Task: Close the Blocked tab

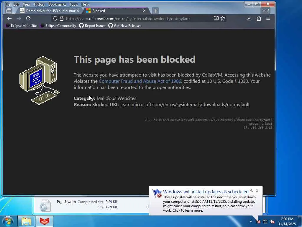Action: 144,11
